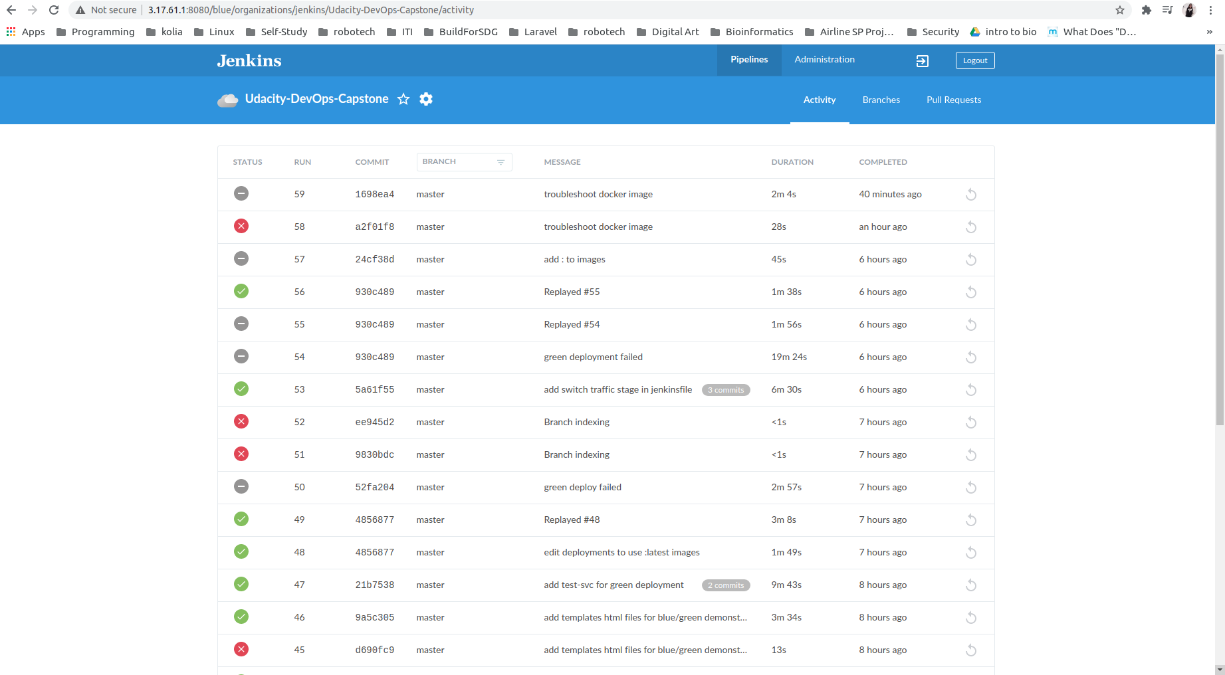Image resolution: width=1225 pixels, height=675 pixels.
Task: Open commit 1698ea4
Action: click(375, 195)
